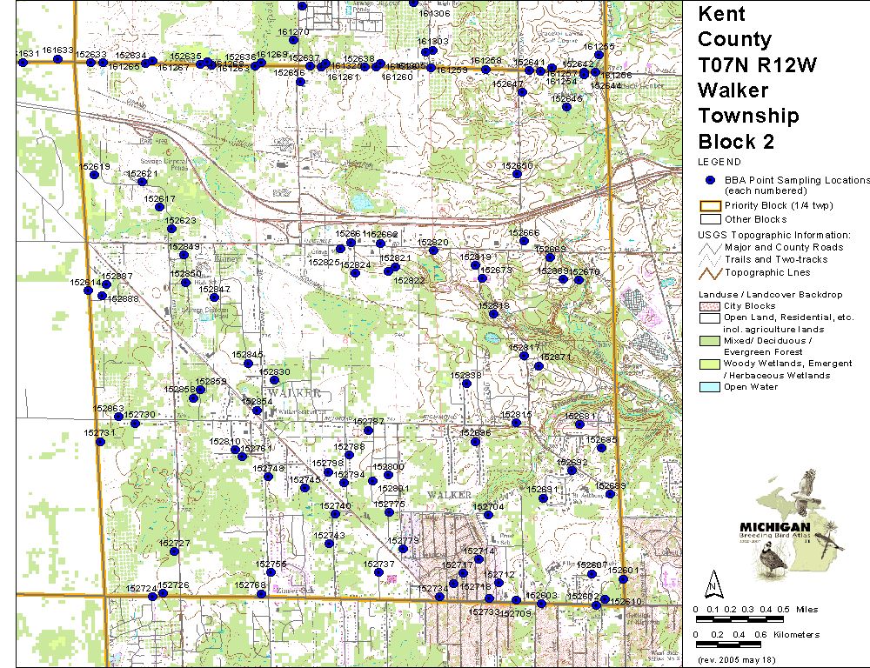This screenshot has height=668, width=870.
Task: Click sampling point 152650 on the map
Action: 517,174
